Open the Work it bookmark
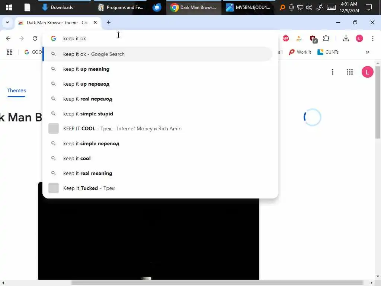The image size is (381, 286). click(x=300, y=52)
